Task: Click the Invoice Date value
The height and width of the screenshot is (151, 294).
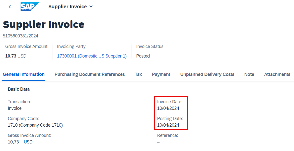Action: point(168,108)
